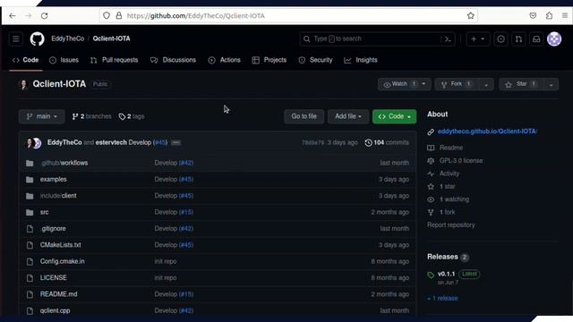View the 2 tags link
Viewport: 573px width, 322px height.
tap(132, 116)
